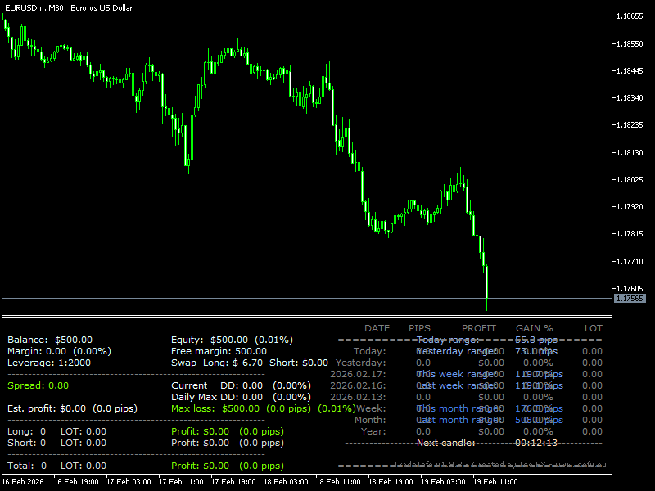Click the 18 Feb 19:00 time label

coord(391,482)
